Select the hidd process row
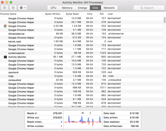The image size is (166, 131). pyautogui.click(x=81, y=76)
